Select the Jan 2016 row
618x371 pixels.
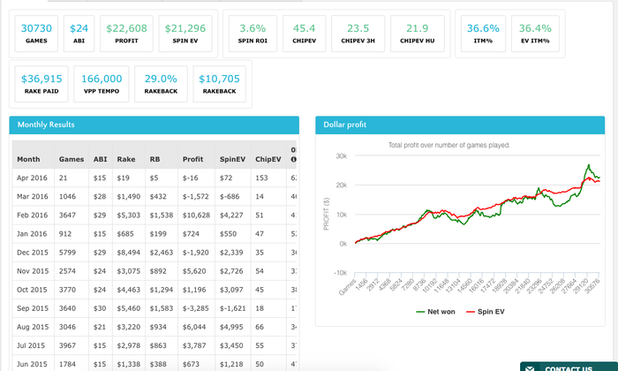tap(154, 234)
